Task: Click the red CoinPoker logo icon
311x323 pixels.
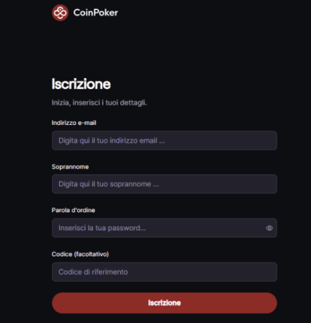Action: (x=60, y=13)
